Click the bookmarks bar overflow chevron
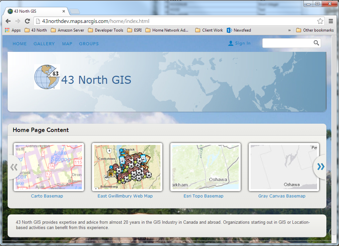 point(289,30)
